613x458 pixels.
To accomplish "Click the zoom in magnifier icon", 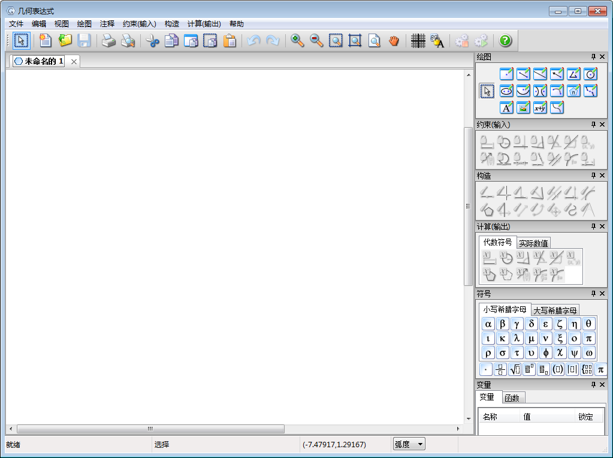I will [297, 40].
